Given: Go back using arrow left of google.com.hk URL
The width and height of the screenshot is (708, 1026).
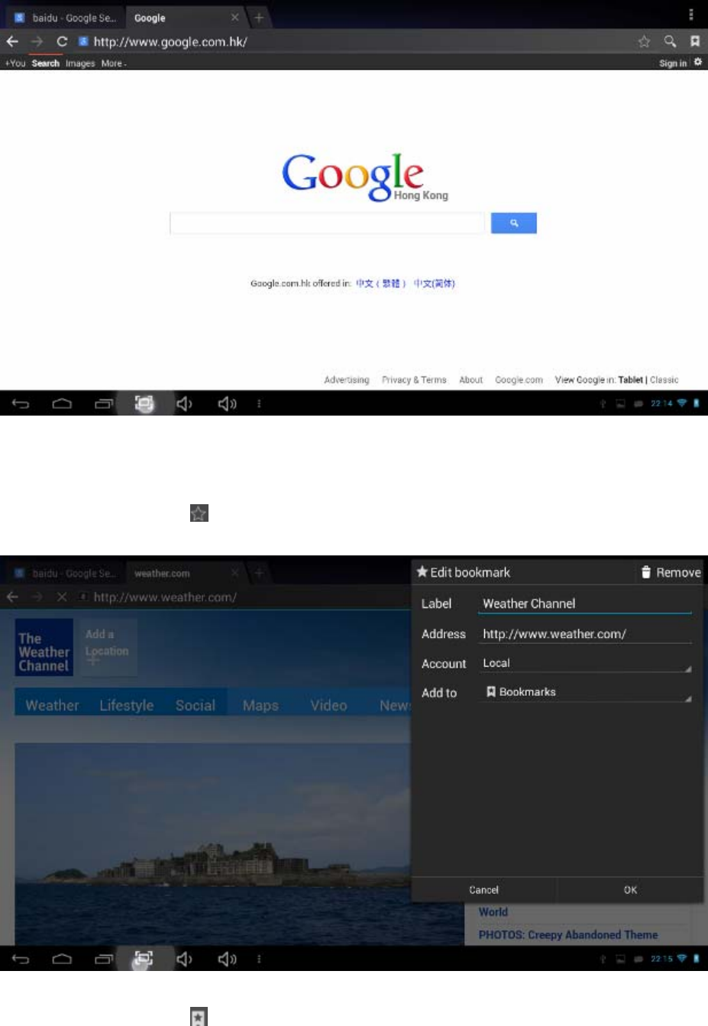Looking at the screenshot, I should (12, 41).
